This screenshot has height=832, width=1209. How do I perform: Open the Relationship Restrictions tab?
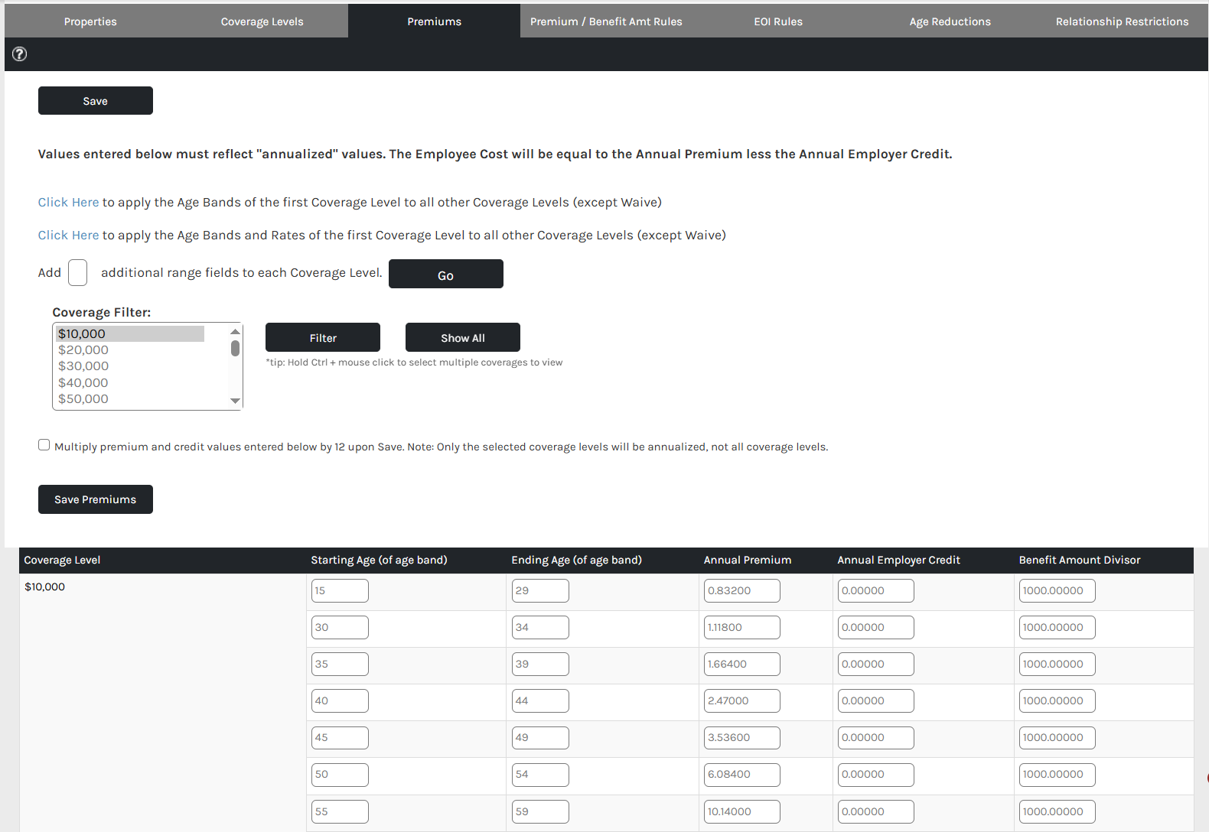[x=1123, y=21]
